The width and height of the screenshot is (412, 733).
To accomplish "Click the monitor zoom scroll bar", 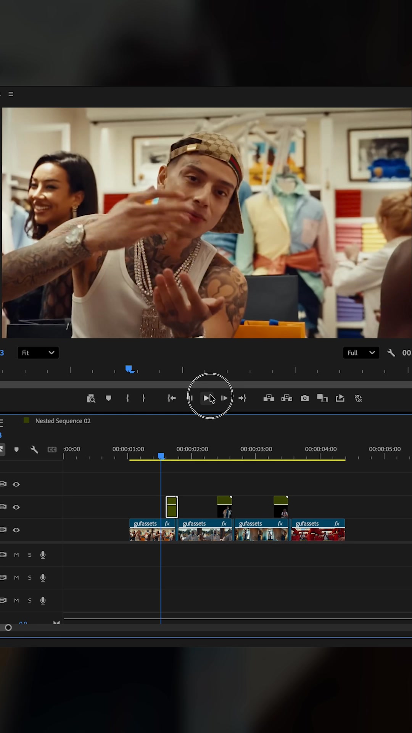I will pyautogui.click(x=206, y=385).
